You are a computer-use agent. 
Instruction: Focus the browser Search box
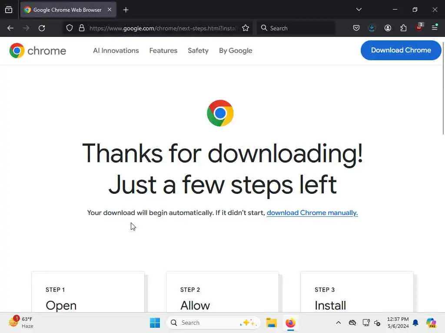tap(296, 28)
